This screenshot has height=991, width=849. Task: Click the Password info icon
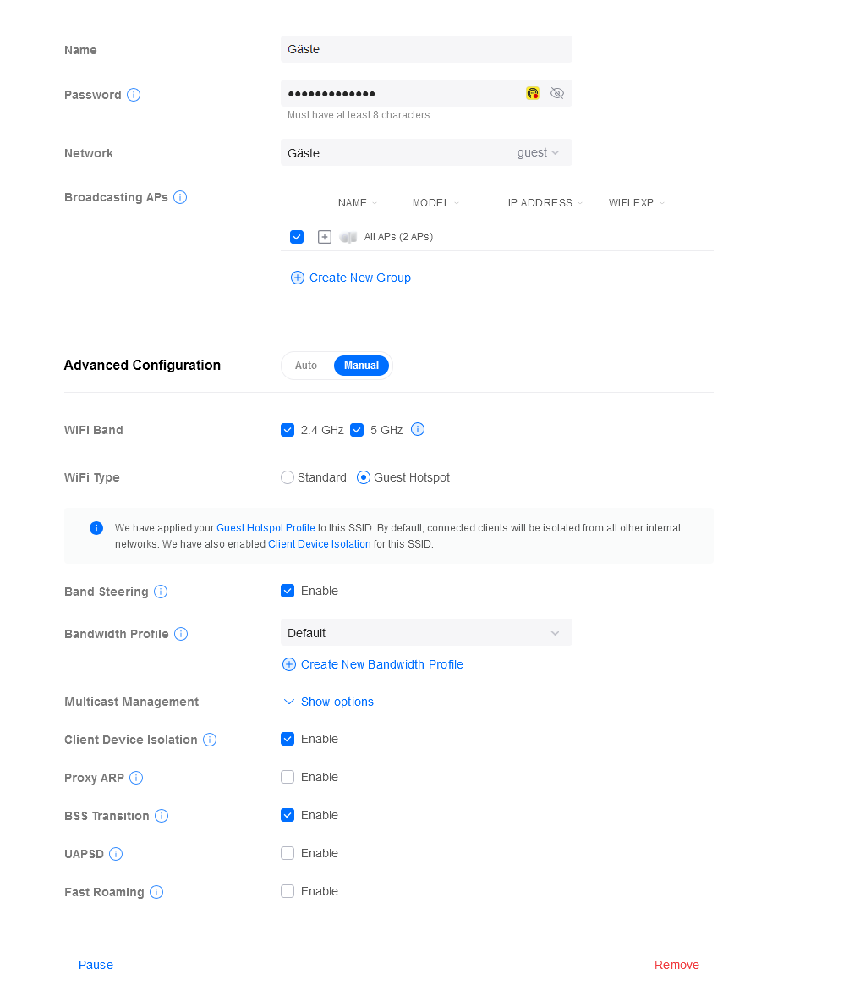[x=134, y=95]
